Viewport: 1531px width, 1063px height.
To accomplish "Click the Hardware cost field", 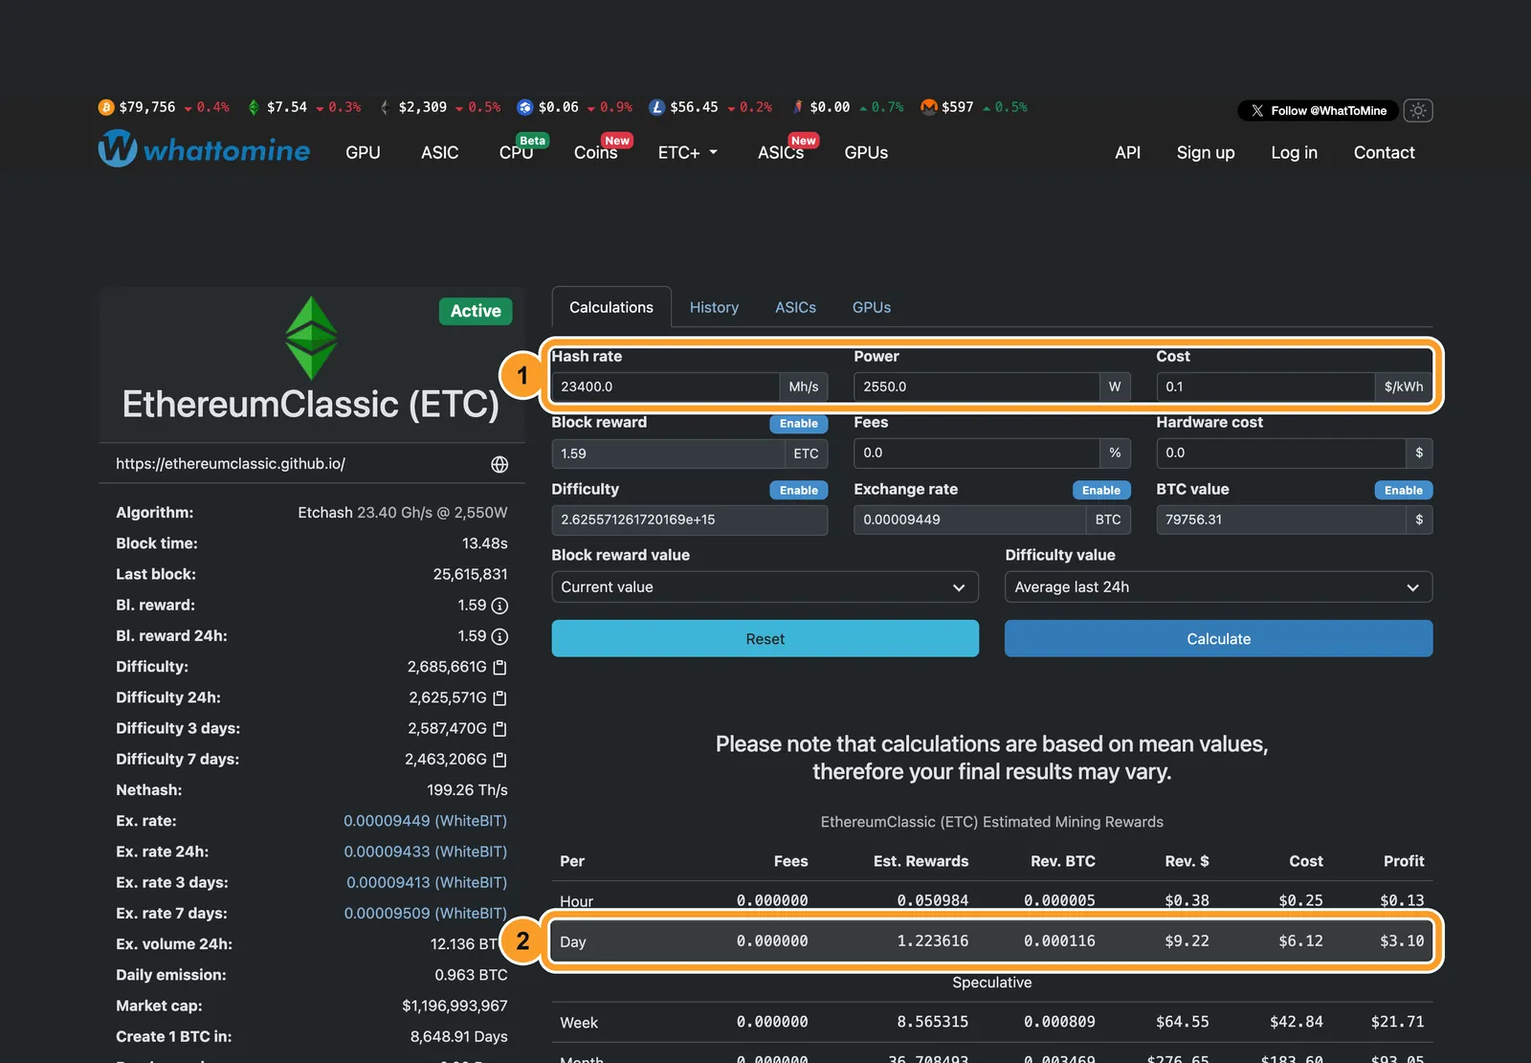I will point(1280,453).
